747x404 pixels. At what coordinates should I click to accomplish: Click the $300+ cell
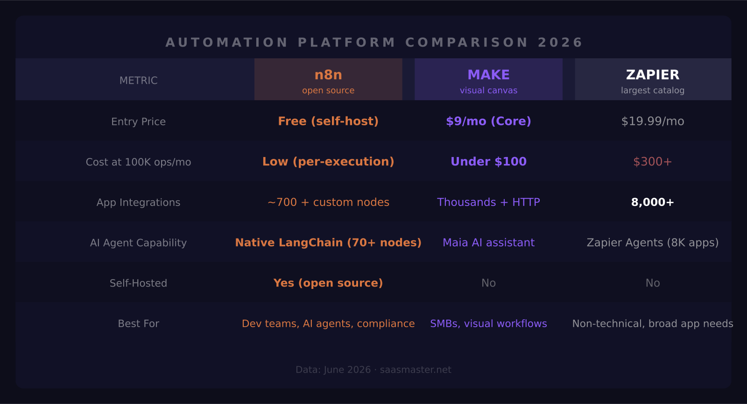tap(653, 162)
